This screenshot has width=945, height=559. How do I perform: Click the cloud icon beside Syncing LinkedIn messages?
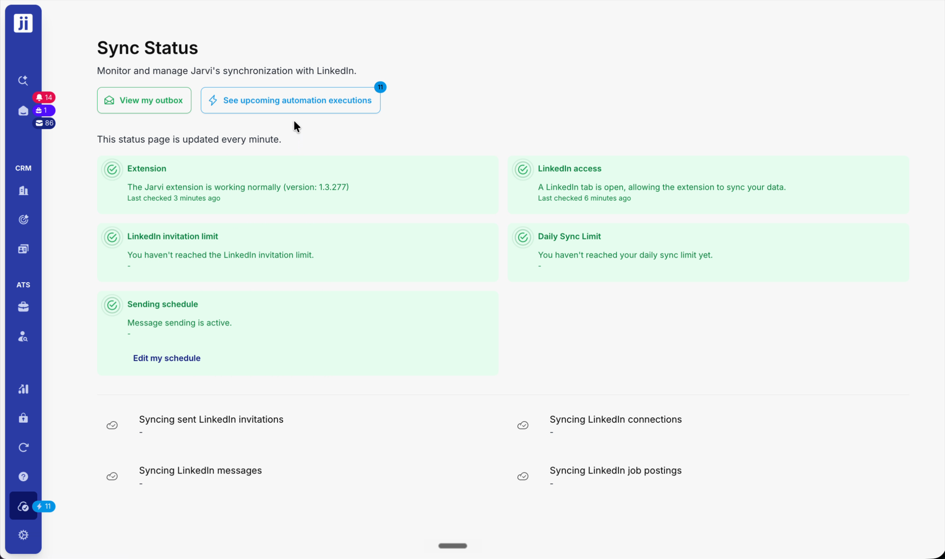(x=112, y=477)
